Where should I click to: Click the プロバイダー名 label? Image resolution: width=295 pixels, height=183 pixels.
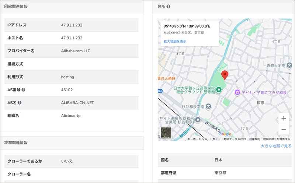pyautogui.click(x=21, y=51)
